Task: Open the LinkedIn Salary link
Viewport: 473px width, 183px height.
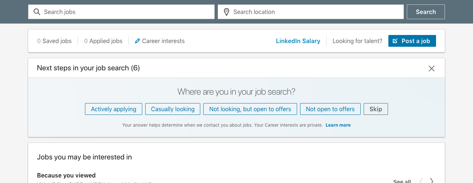Action: pos(298,41)
